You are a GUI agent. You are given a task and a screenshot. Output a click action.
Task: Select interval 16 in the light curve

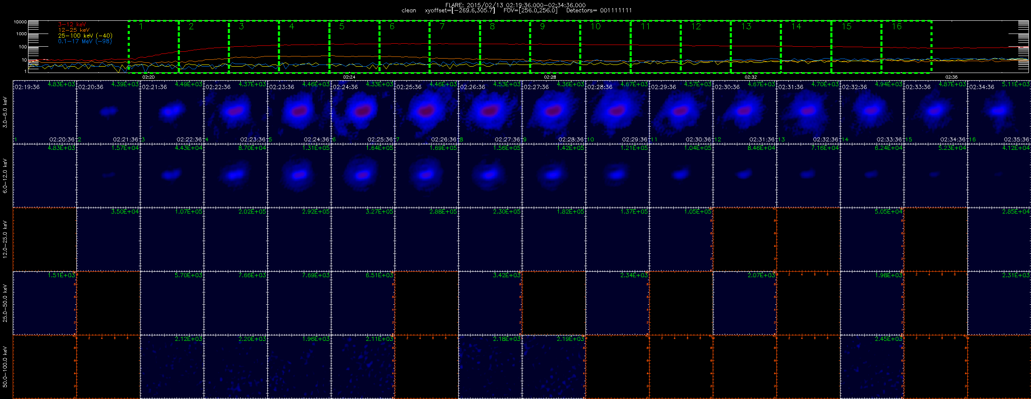[x=907, y=47]
